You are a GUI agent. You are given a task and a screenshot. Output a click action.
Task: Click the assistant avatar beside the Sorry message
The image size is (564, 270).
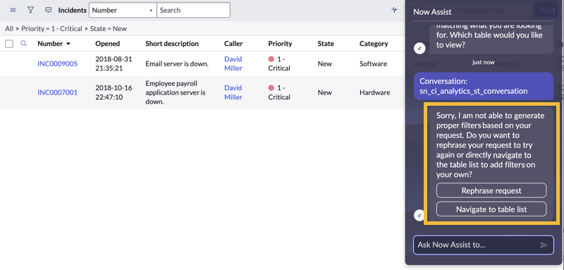419,215
